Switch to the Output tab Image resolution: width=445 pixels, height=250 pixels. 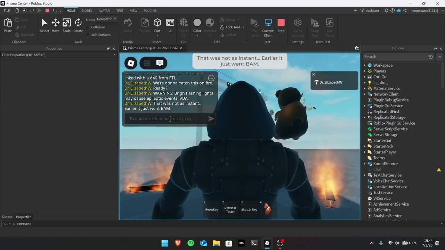click(7, 217)
